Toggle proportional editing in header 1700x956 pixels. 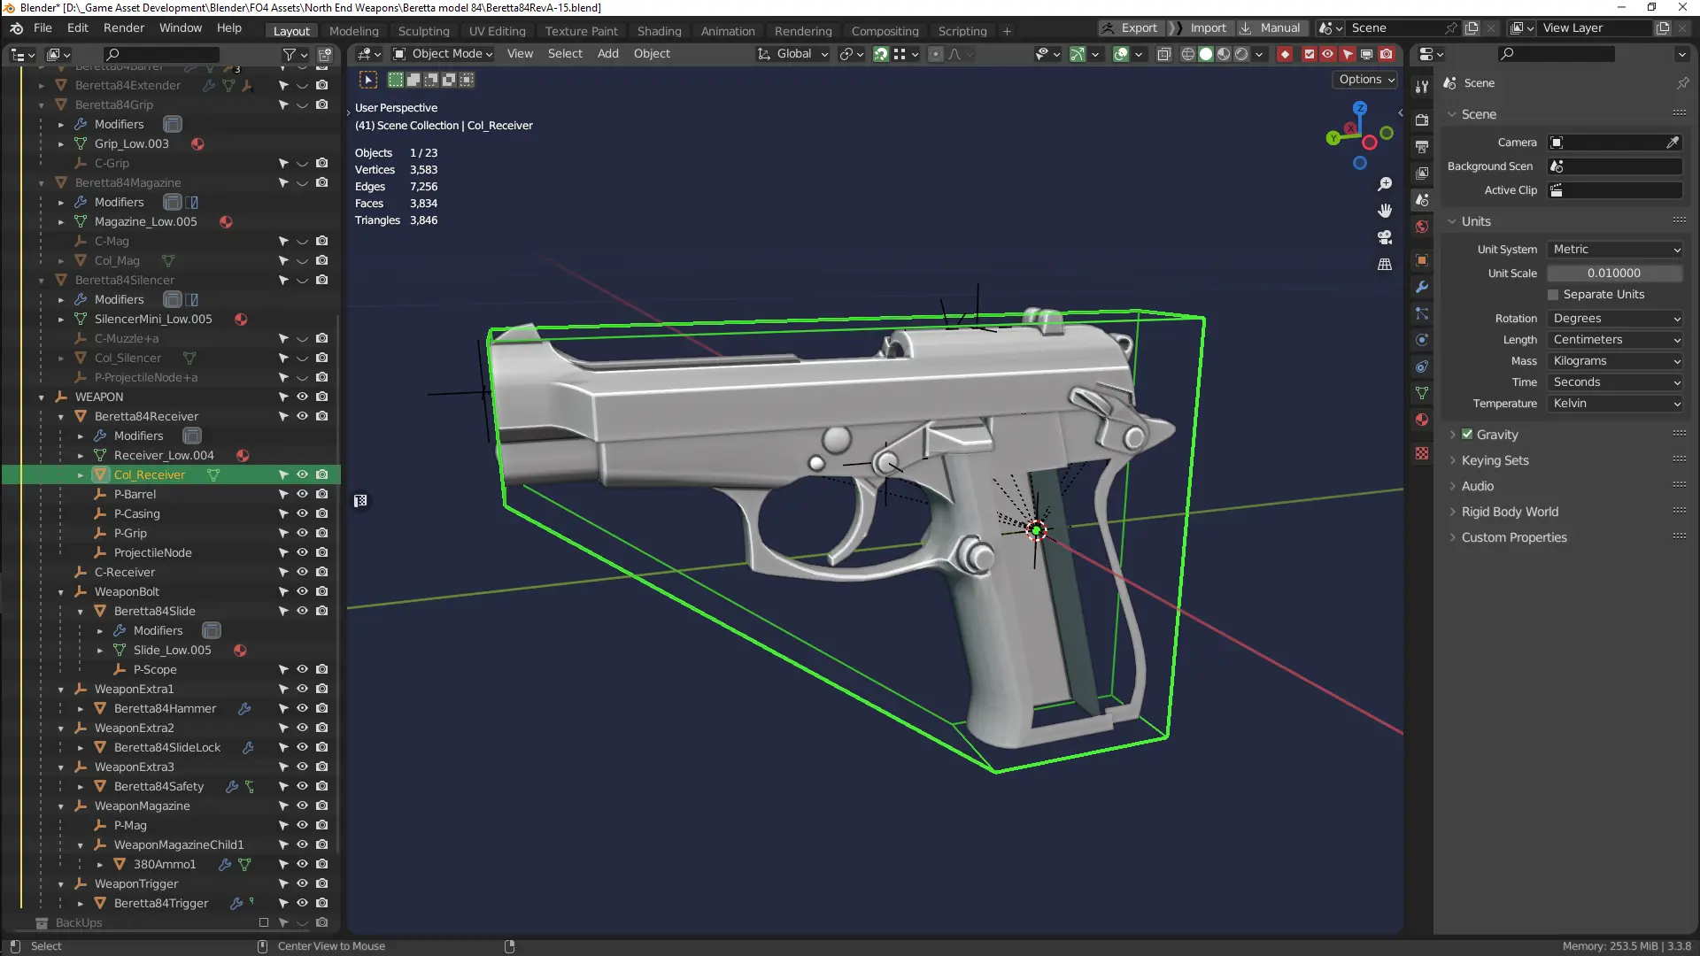pos(936,54)
